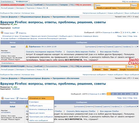139x123 pixels.
Task: Open author 'SoluS' profile in the upper post
Action: point(13,47)
